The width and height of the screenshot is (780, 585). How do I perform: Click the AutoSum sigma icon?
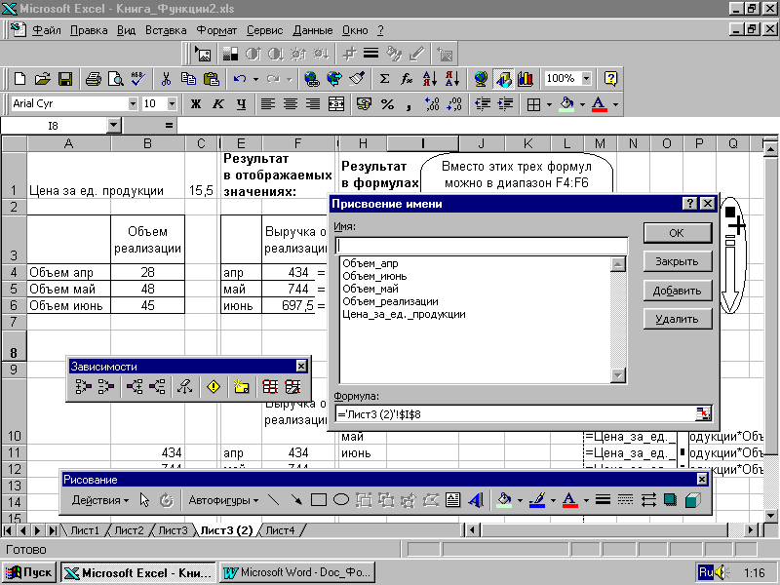coord(384,79)
